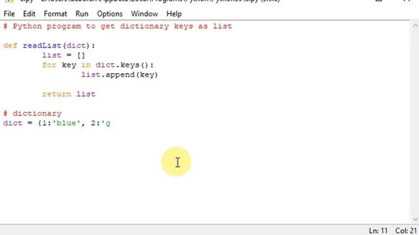
Task: Place cursor at end of 'dict = {1:'blue'' line
Action: [x=111, y=123]
